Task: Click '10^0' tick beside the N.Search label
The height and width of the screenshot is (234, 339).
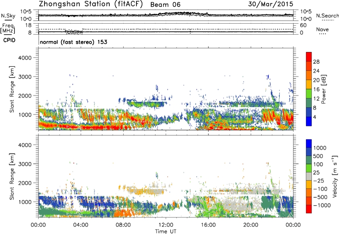Action: (306, 19)
